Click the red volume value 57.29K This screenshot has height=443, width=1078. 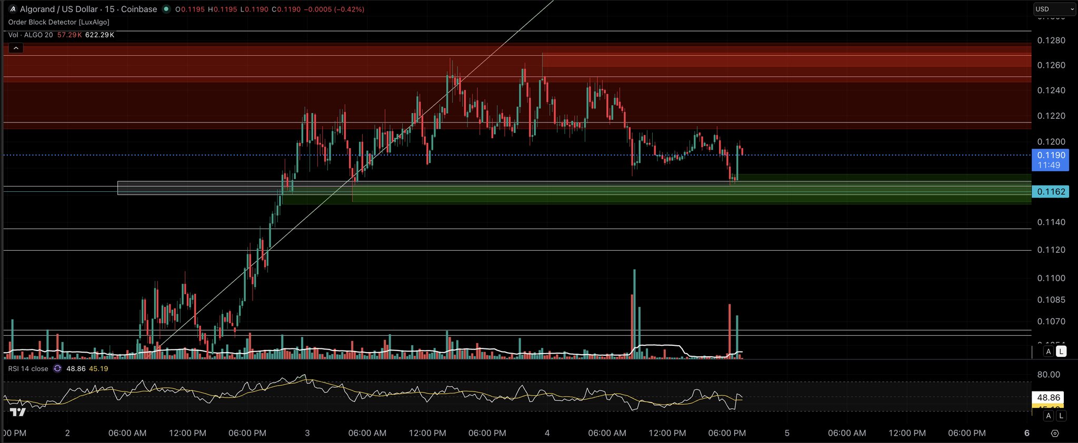pos(69,35)
